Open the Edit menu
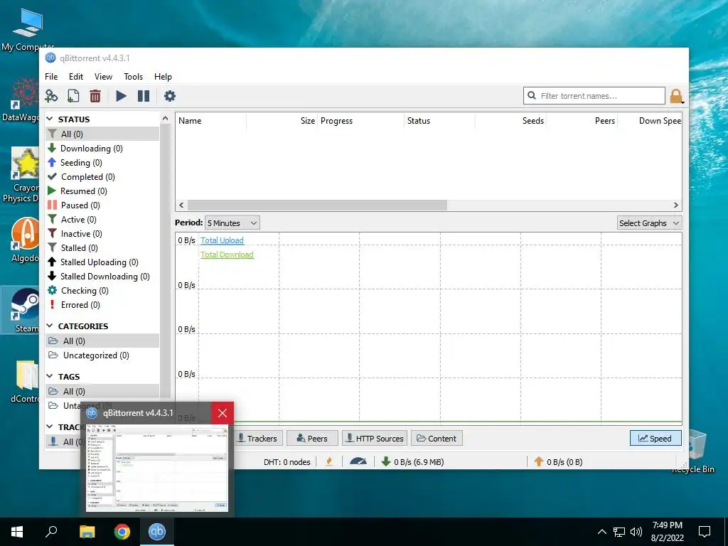The height and width of the screenshot is (546, 728). pos(75,77)
